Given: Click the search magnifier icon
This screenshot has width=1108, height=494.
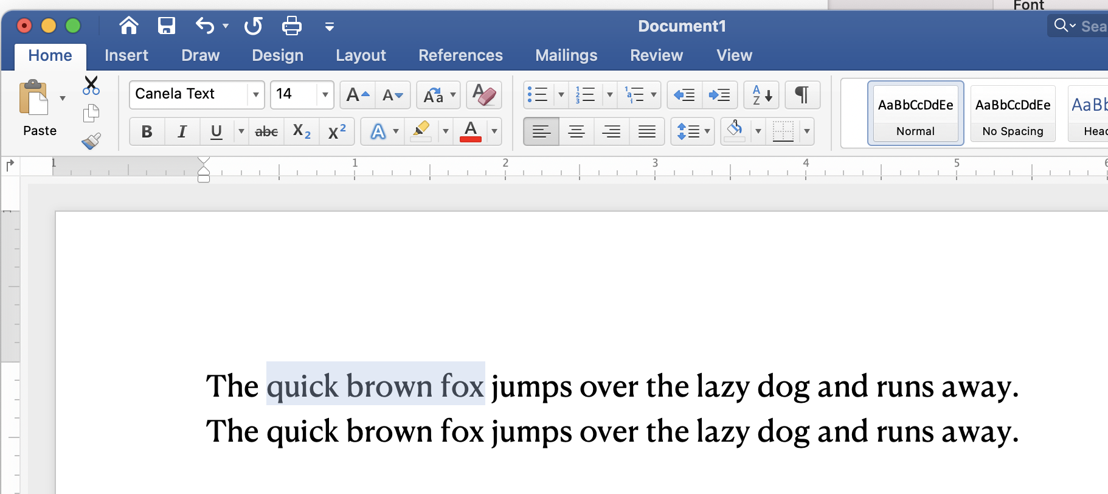Looking at the screenshot, I should [1061, 26].
